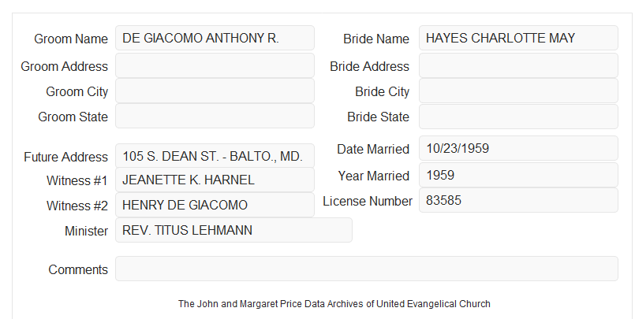
Task: Select the Groom City input box
Action: tap(215, 91)
